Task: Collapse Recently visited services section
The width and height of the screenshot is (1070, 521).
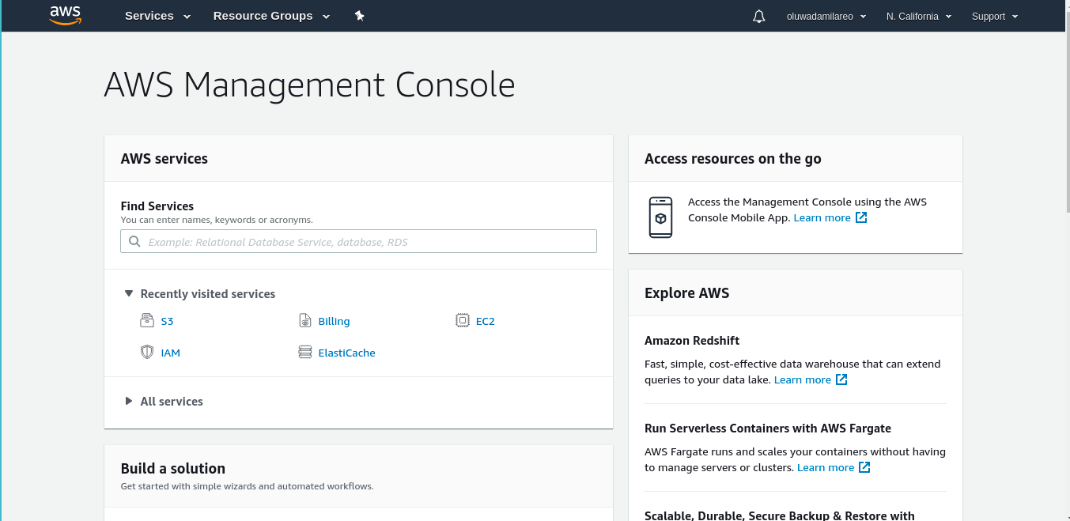Action: point(199,293)
